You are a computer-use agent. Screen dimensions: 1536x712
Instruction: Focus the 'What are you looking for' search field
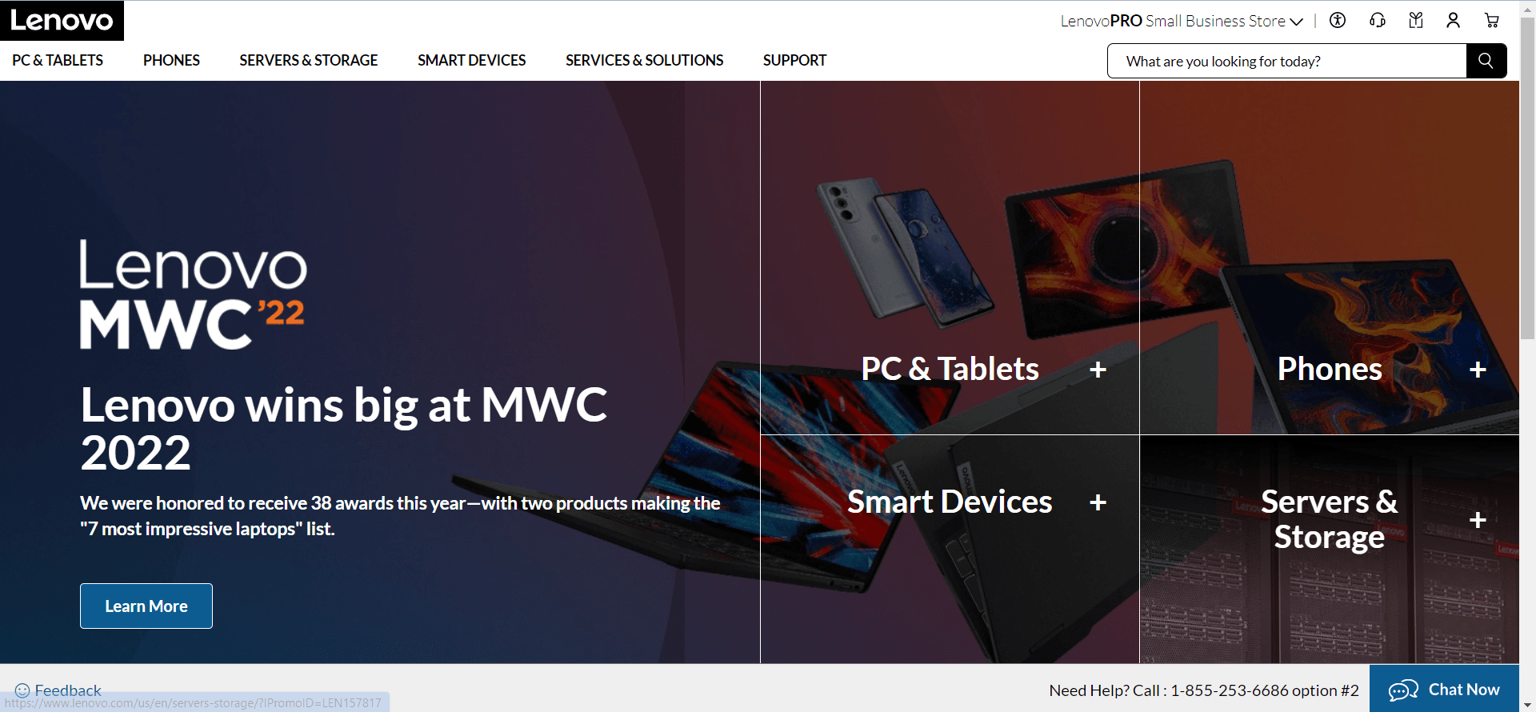tap(1286, 61)
